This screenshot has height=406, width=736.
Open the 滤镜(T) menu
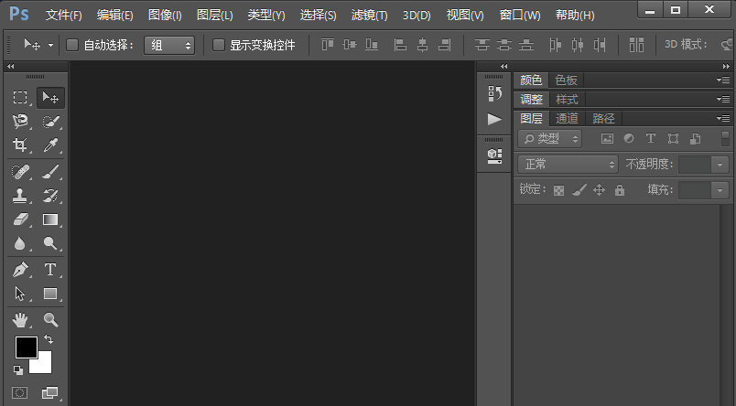[x=370, y=16]
